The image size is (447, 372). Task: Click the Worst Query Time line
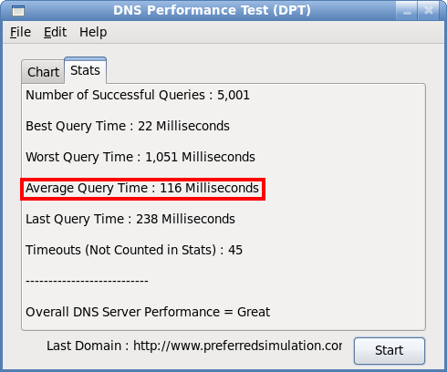140,157
